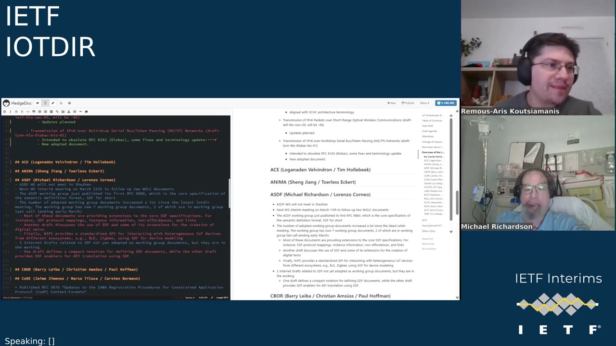Click the preview pane vertical scrollbar
This screenshot has height=346, width=616.
click(x=457, y=204)
